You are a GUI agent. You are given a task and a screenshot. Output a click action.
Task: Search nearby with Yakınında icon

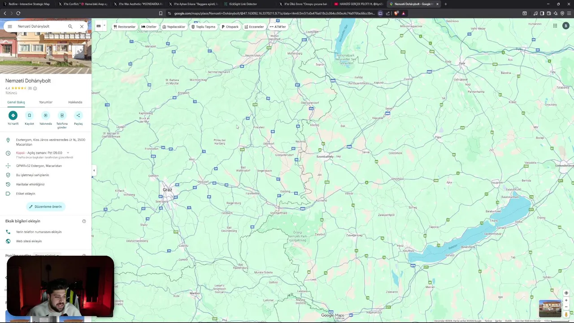[x=45, y=115]
